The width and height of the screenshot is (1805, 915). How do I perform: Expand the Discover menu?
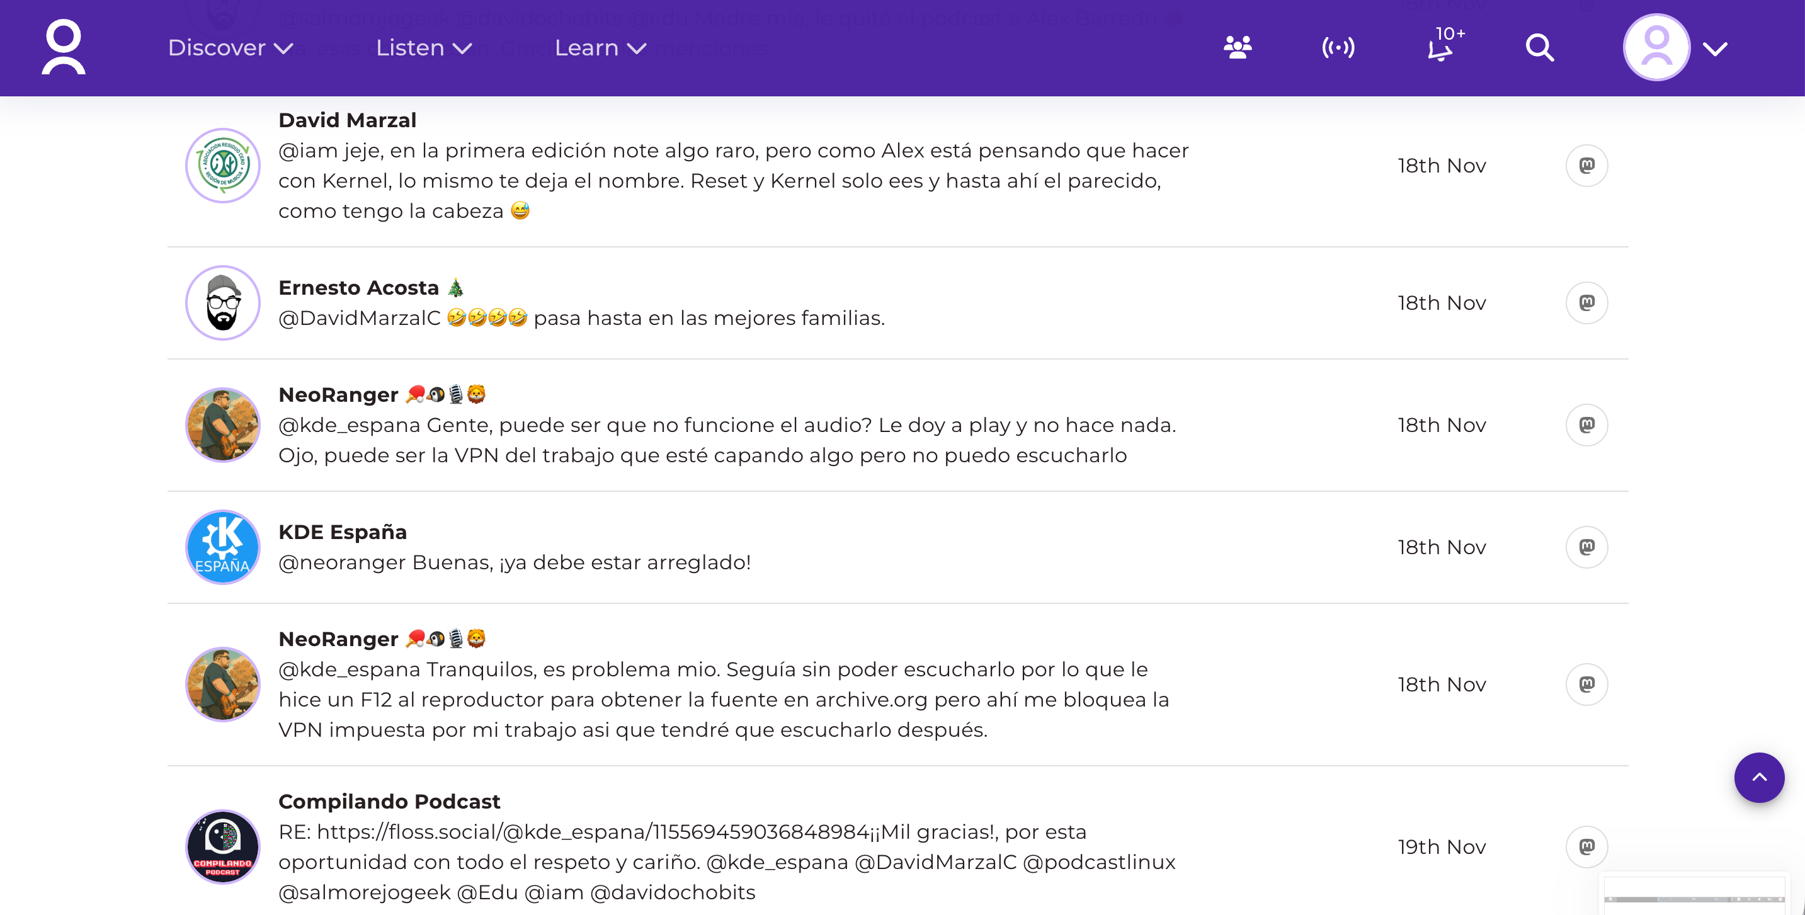[230, 48]
